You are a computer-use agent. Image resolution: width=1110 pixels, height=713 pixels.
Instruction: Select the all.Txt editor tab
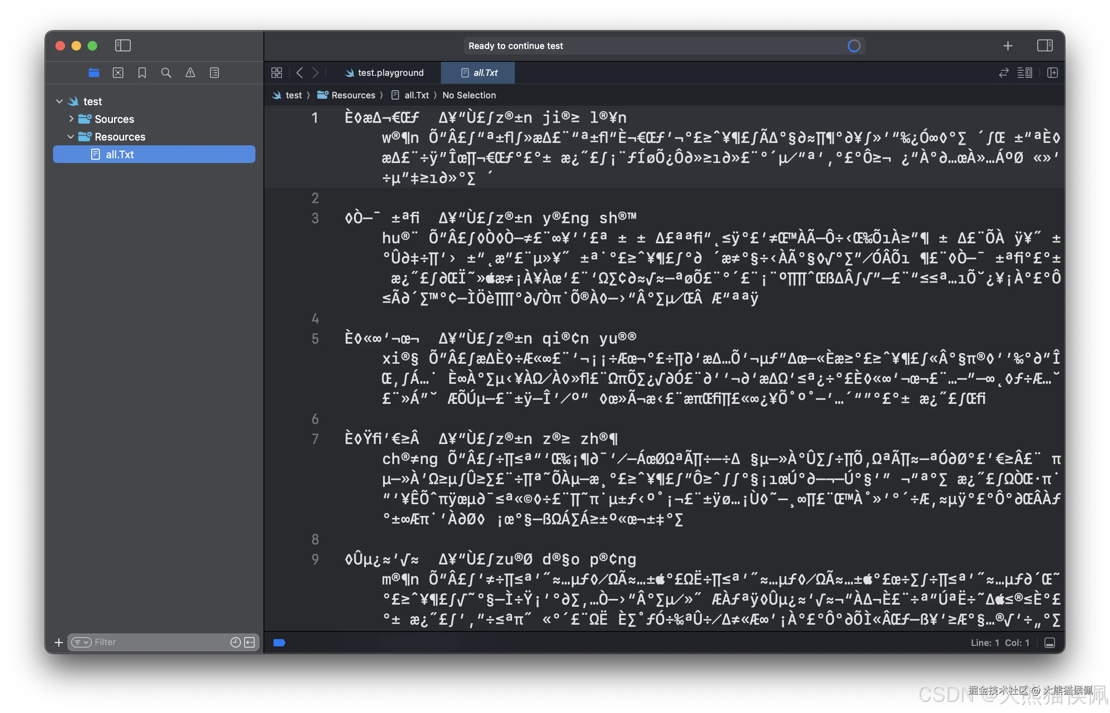479,73
